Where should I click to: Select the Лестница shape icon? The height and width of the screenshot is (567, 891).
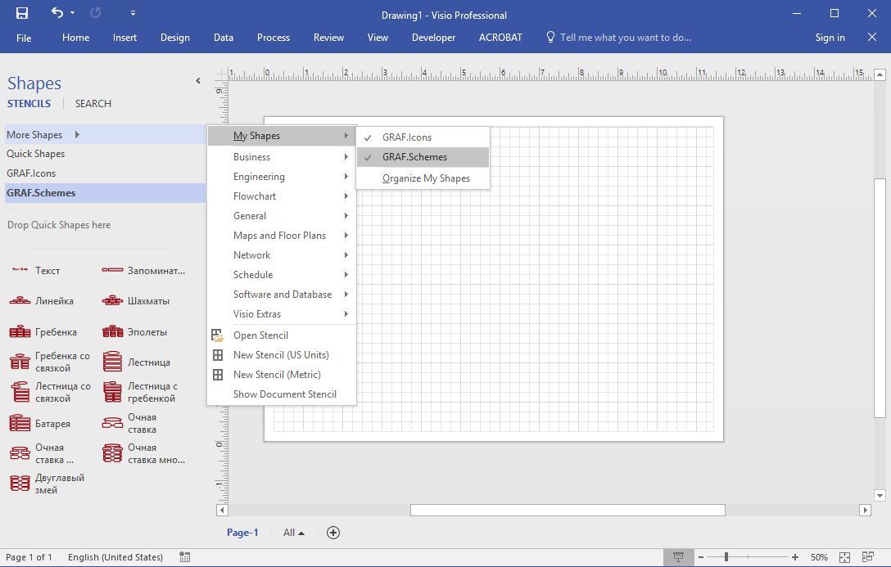click(x=113, y=362)
